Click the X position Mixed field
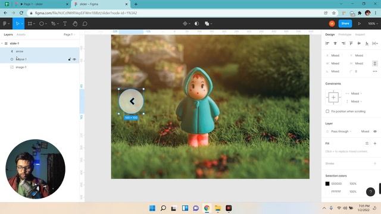Viewport: 381px width, 214px height. coord(335,55)
